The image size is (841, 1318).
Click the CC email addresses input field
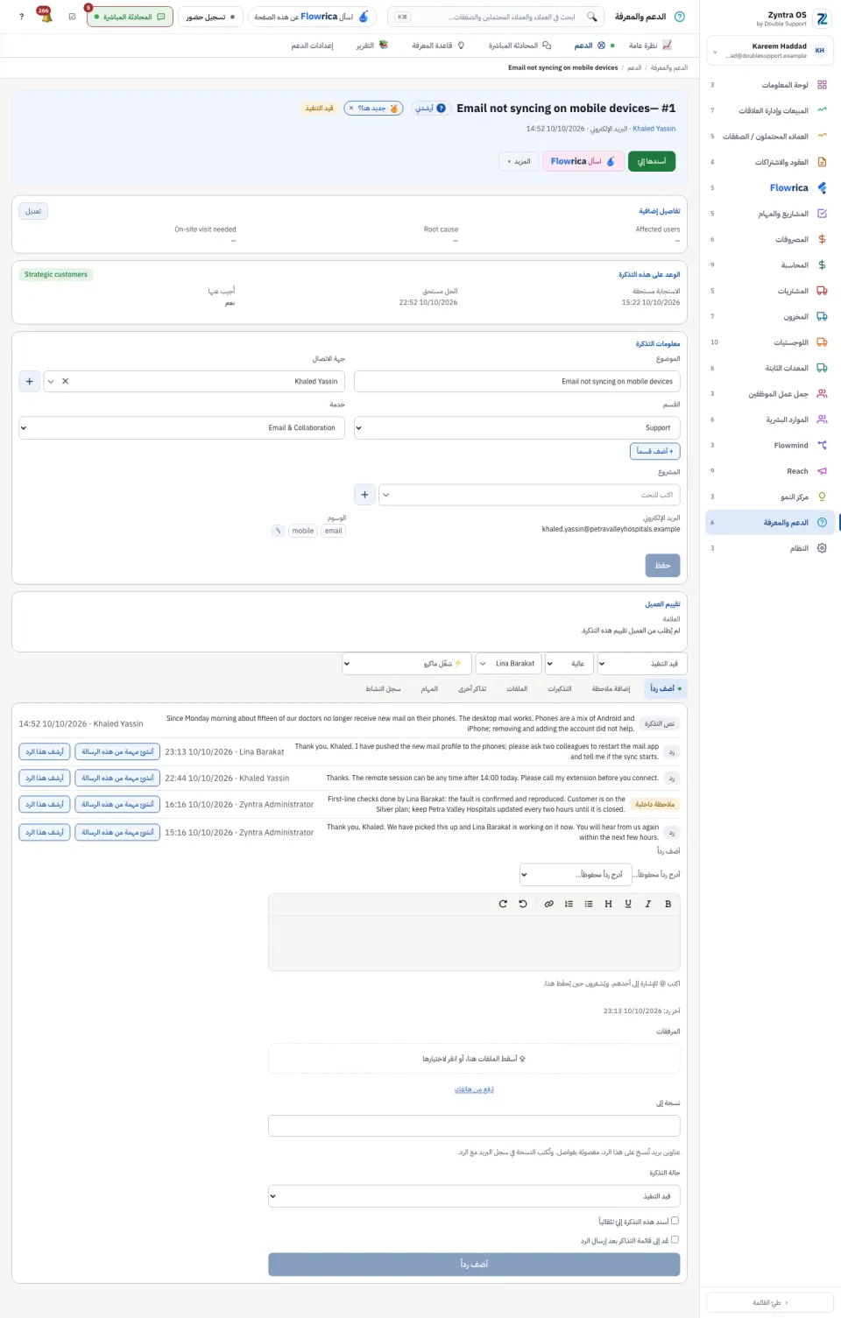(x=474, y=1126)
